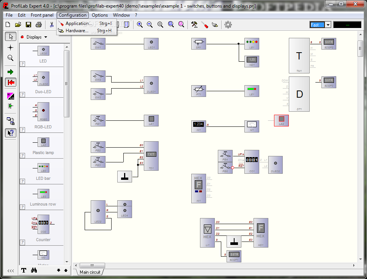
Task: Open help for RGB-LED component
Action: tap(22, 129)
